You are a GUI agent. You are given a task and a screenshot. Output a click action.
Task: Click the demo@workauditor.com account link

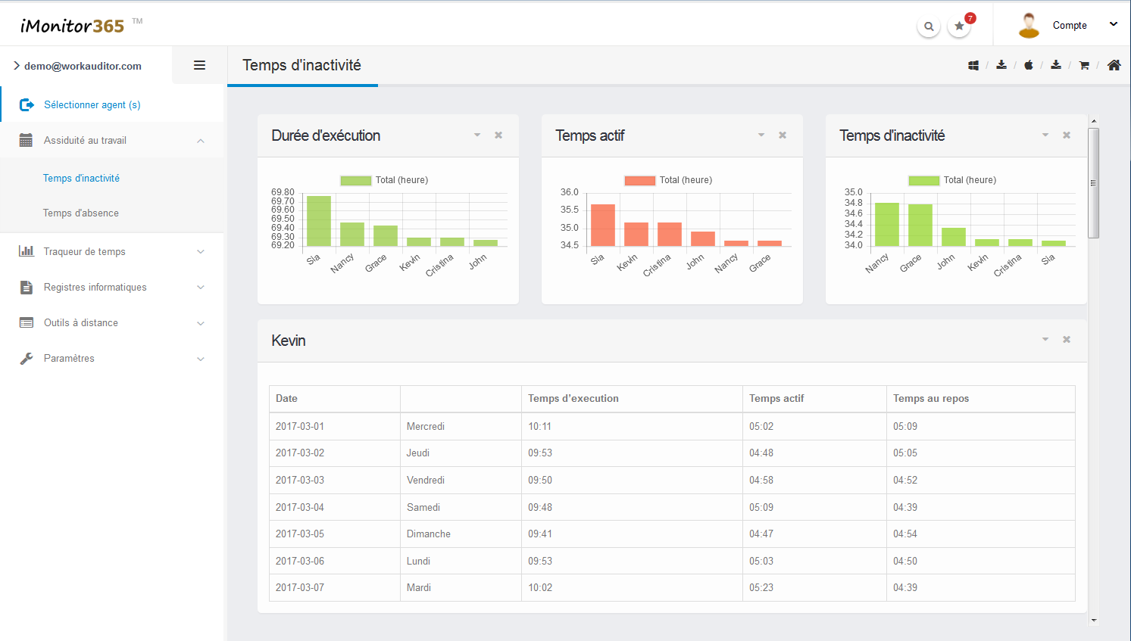[x=83, y=66]
